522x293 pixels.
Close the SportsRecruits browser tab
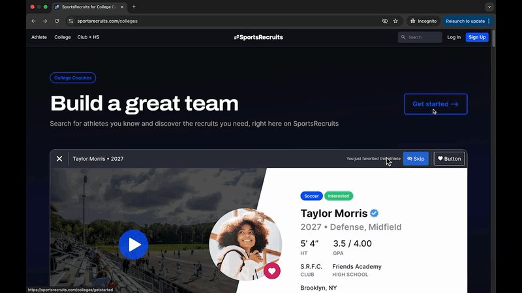tap(122, 7)
